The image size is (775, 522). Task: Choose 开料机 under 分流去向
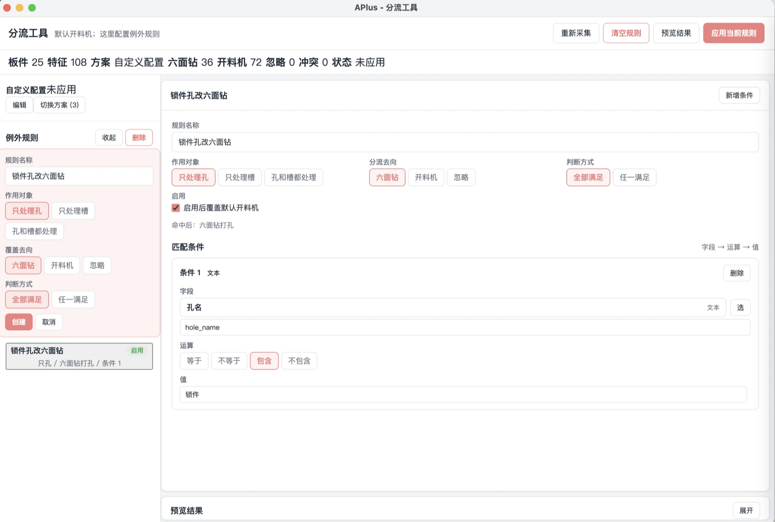point(426,177)
